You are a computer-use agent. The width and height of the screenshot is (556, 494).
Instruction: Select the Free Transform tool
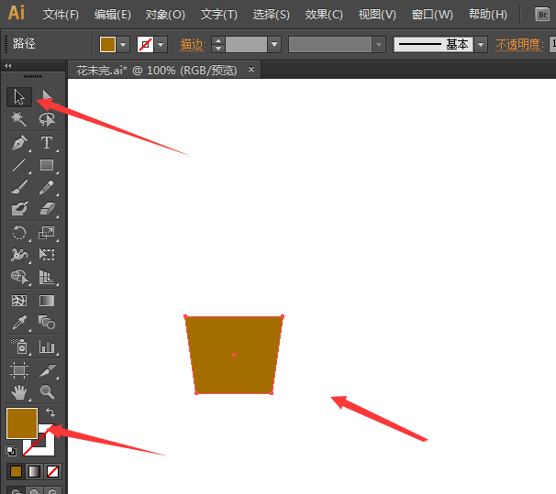[47, 255]
